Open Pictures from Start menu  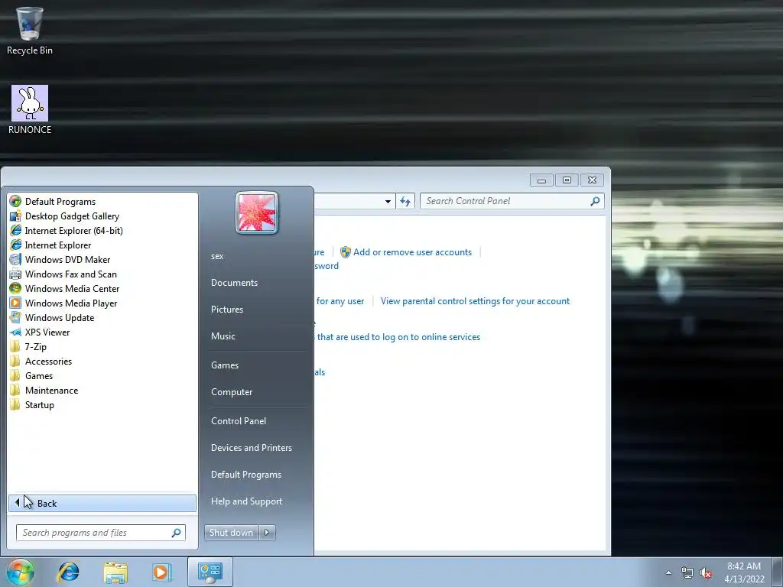(227, 310)
